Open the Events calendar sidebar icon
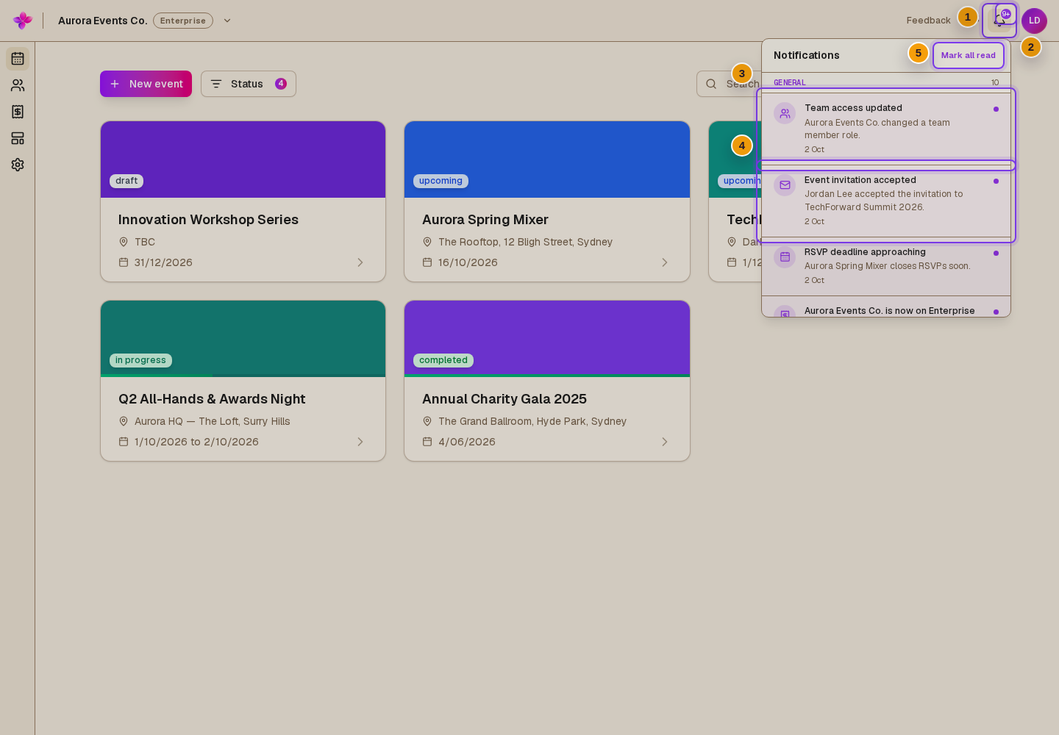Image resolution: width=1059 pixels, height=735 pixels. [18, 59]
